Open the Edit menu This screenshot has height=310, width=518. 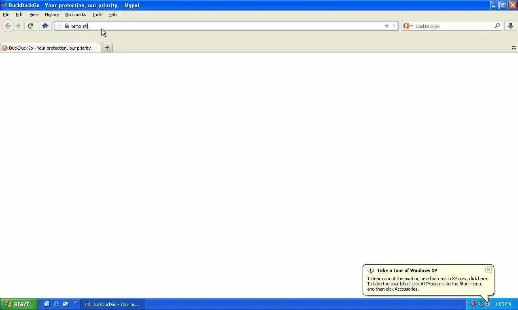(x=19, y=15)
